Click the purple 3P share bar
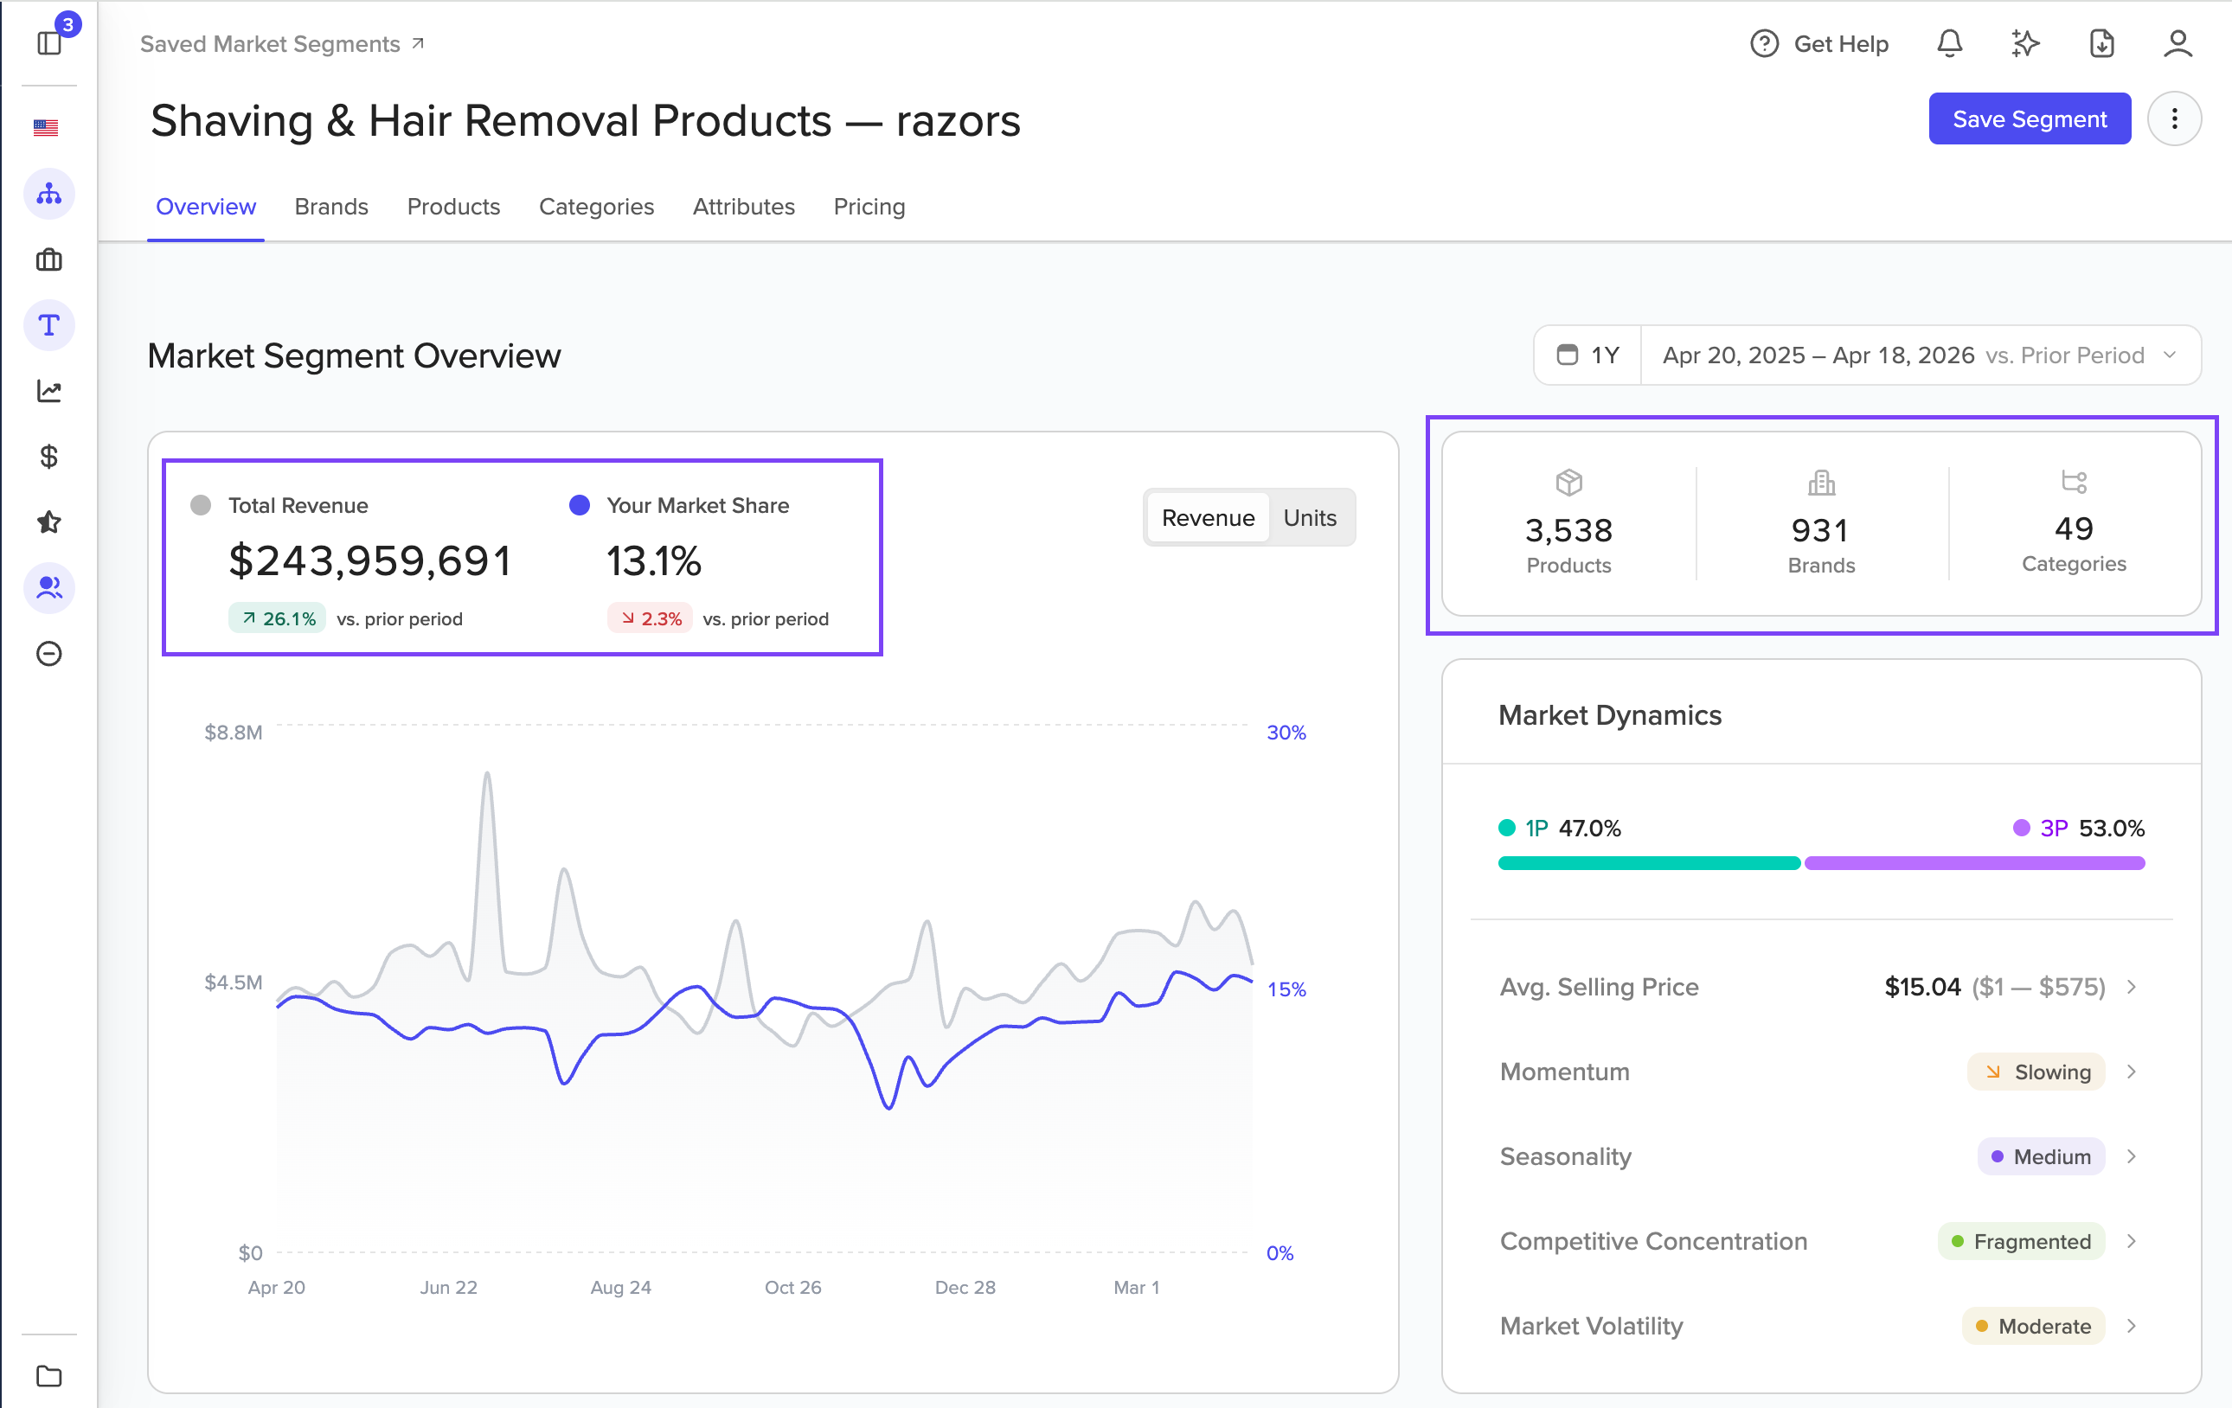The width and height of the screenshot is (2232, 1408). [x=1974, y=863]
